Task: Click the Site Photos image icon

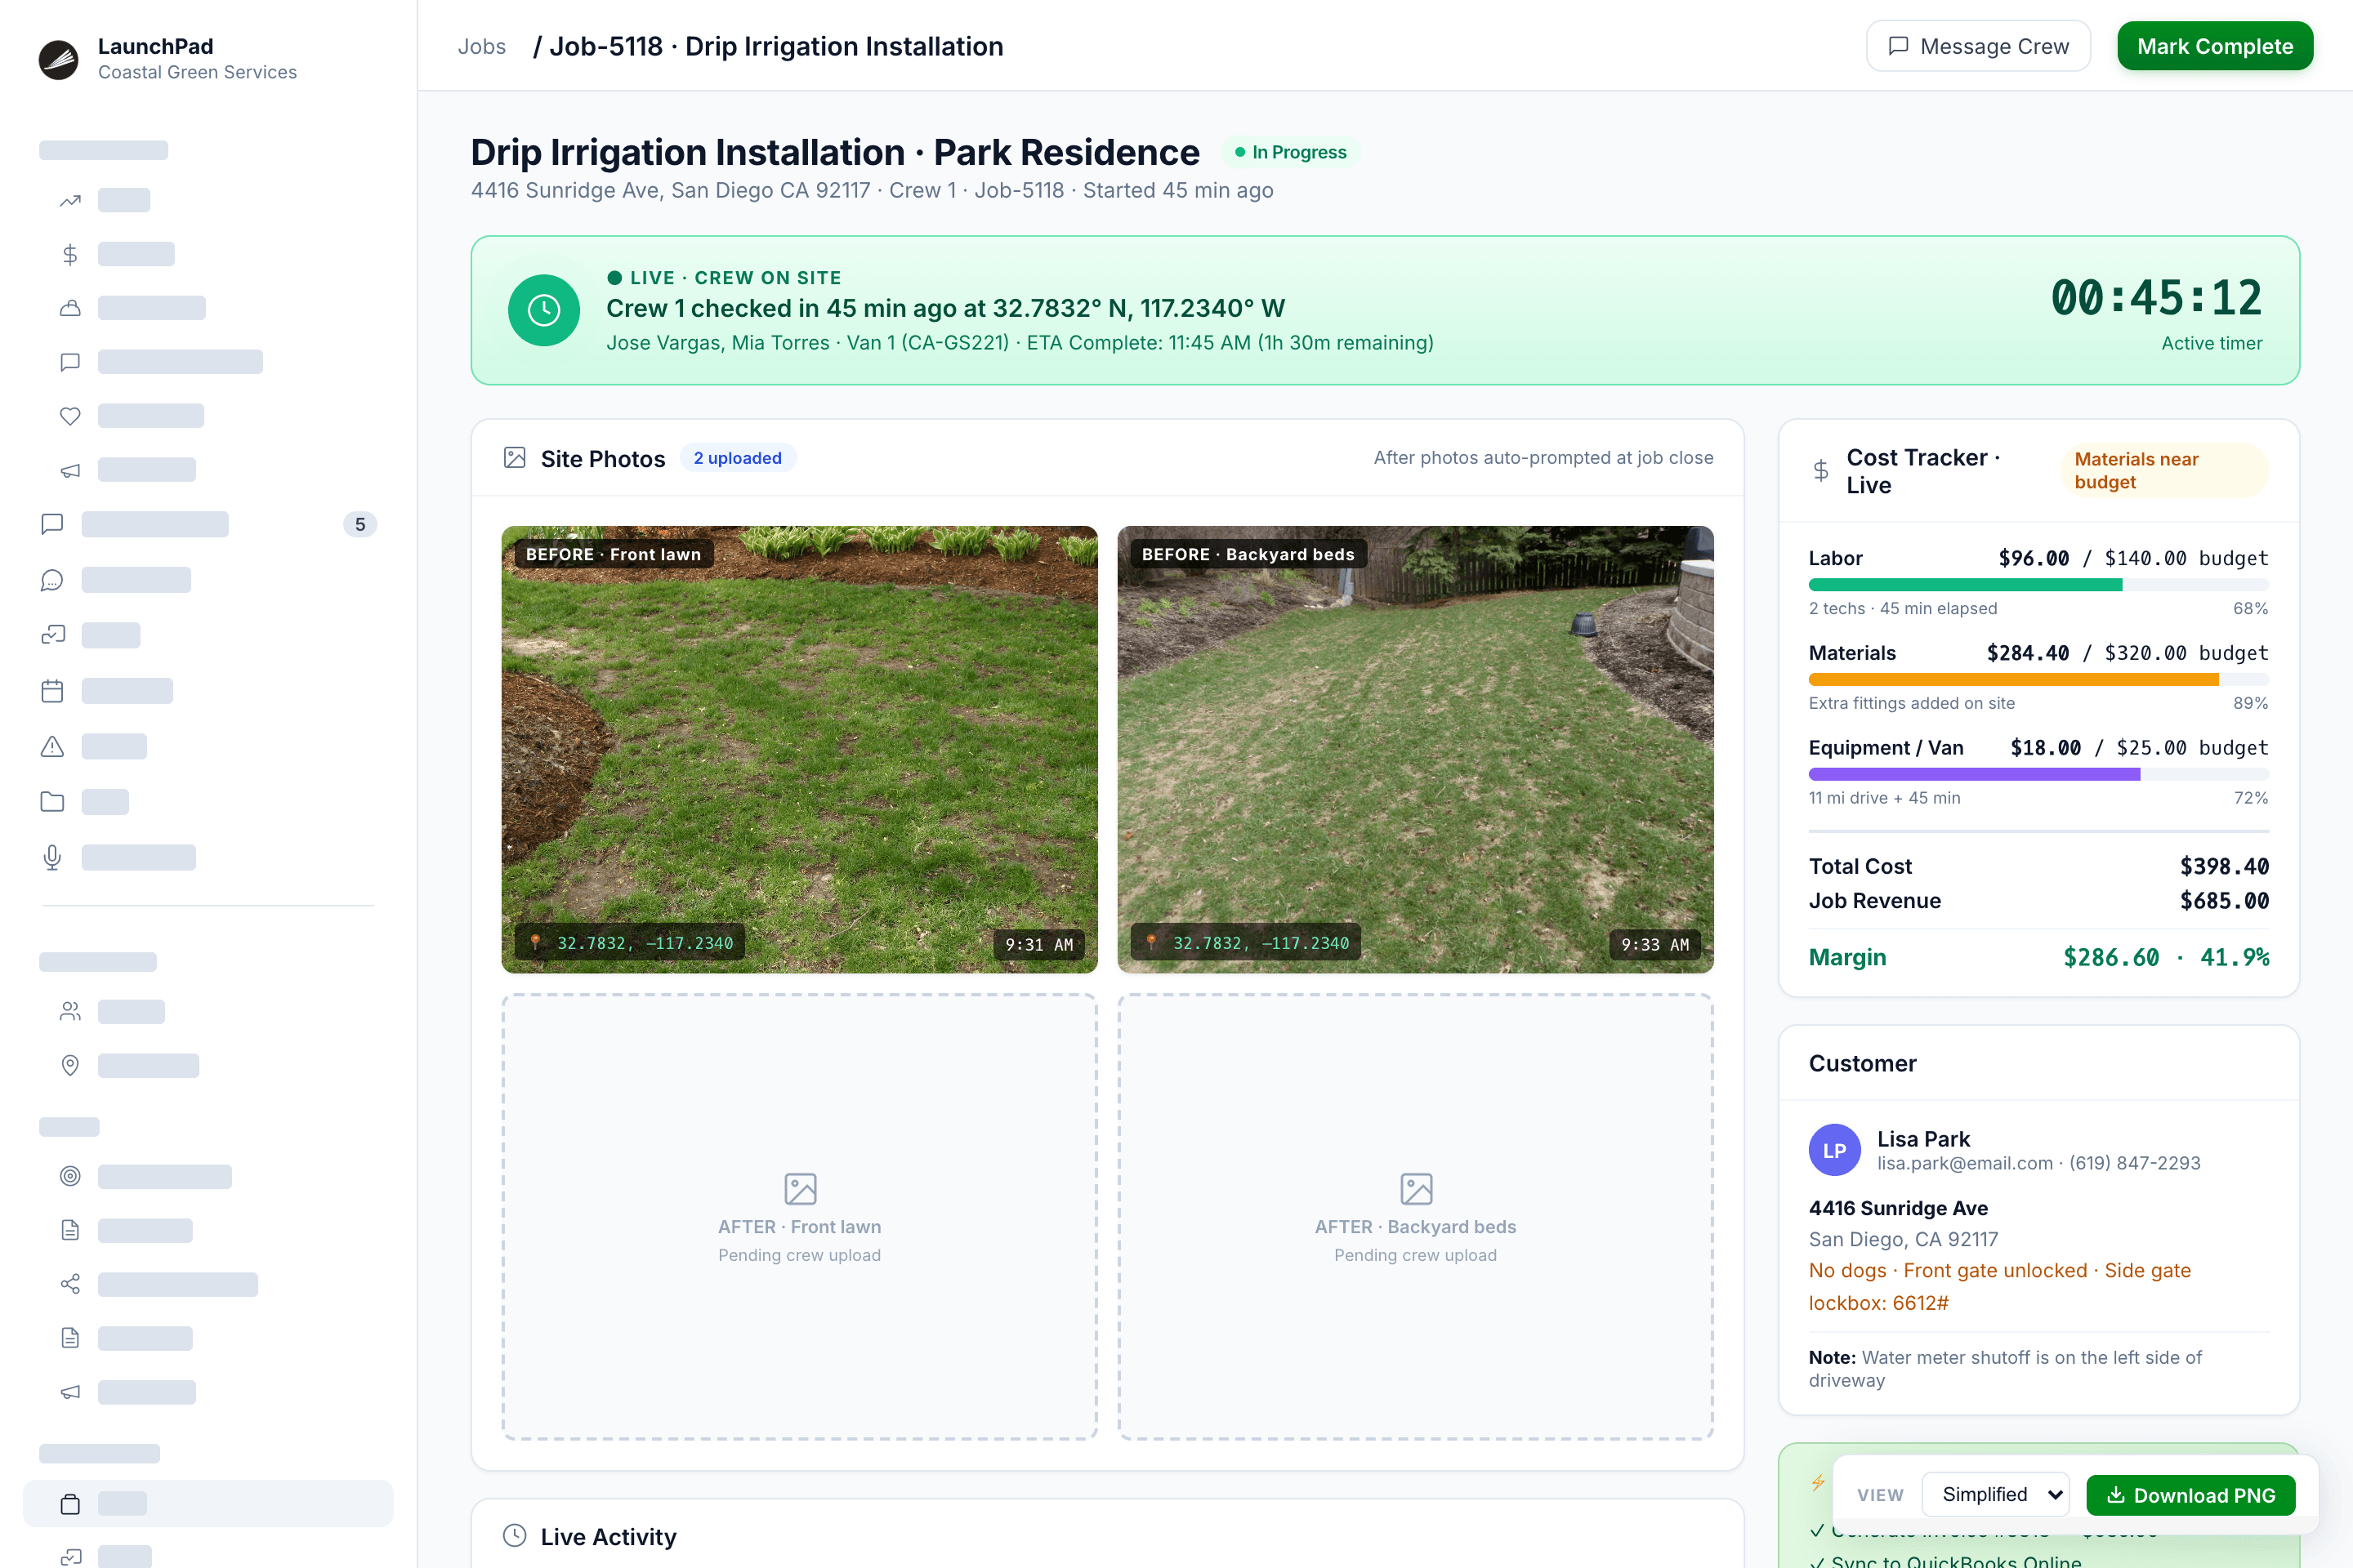Action: 514,458
